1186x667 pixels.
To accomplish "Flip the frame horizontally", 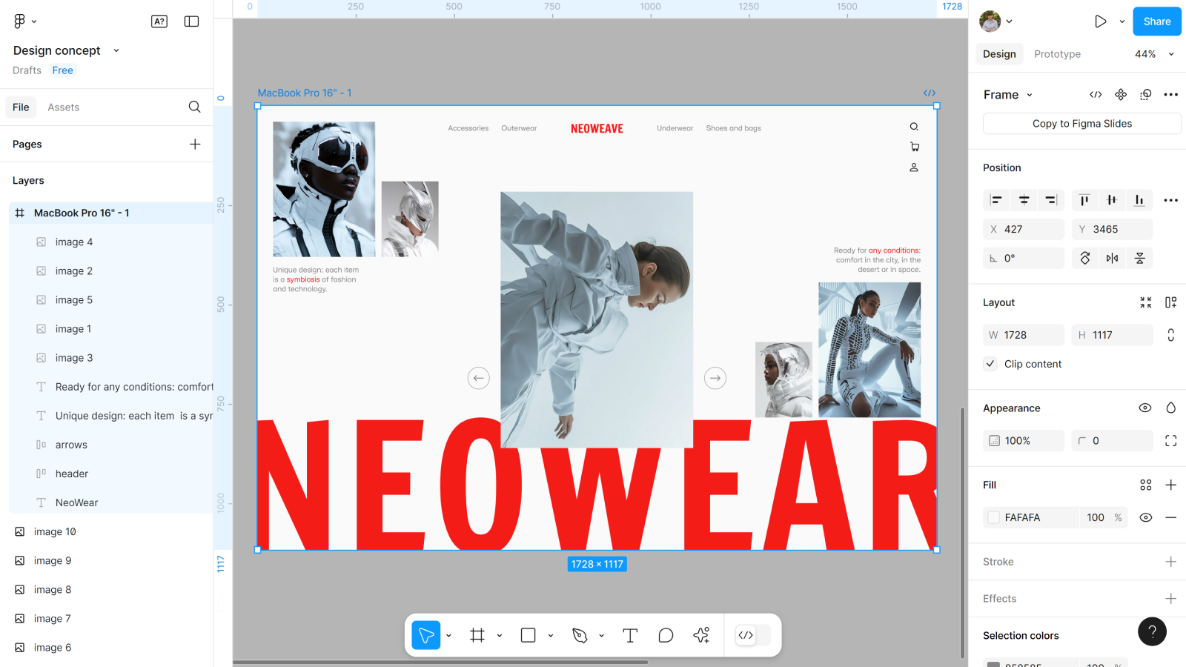I will coord(1112,258).
